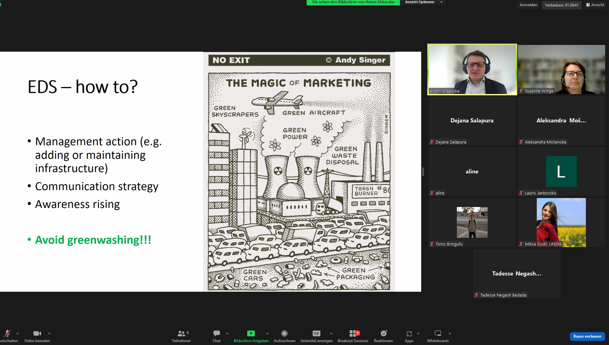The height and width of the screenshot is (345, 609).
Task: Click muted mic icon by Lauris Jankovskis
Action: coord(521,193)
